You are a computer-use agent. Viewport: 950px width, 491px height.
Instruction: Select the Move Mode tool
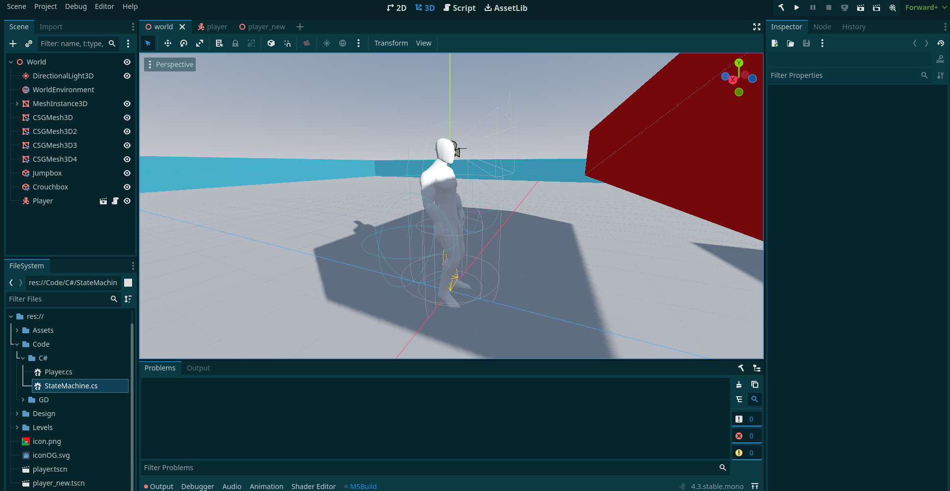tap(167, 43)
